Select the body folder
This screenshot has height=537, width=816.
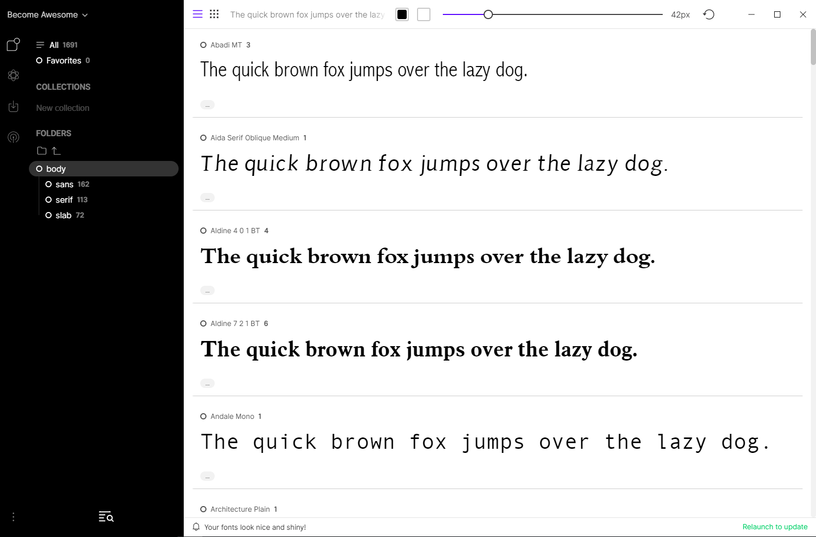pyautogui.click(x=104, y=169)
